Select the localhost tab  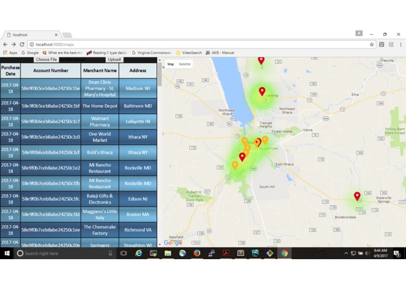click(x=31, y=35)
